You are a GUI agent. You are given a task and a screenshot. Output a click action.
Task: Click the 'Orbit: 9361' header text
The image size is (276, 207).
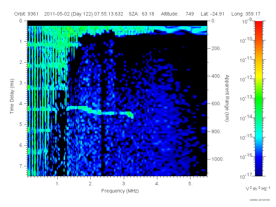[26, 14]
